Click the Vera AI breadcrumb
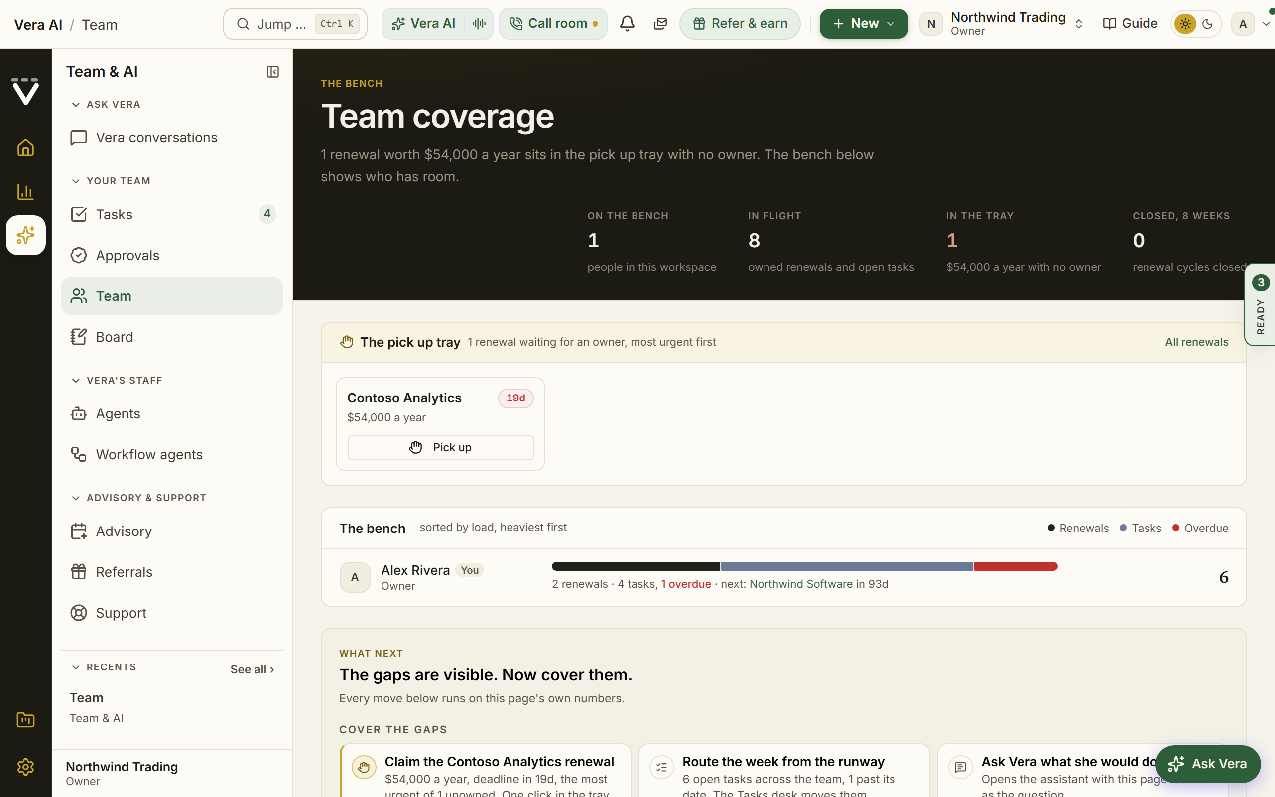The width and height of the screenshot is (1275, 797). (38, 25)
